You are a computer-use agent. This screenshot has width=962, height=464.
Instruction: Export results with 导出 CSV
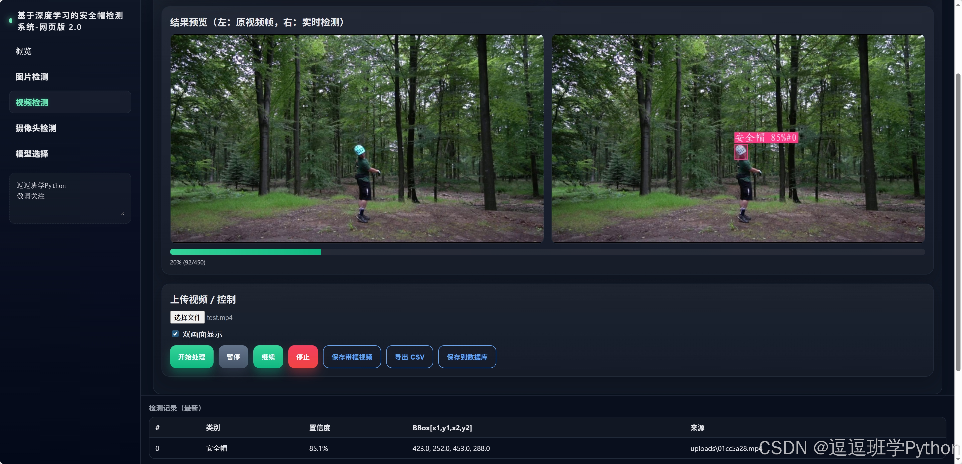tap(409, 357)
